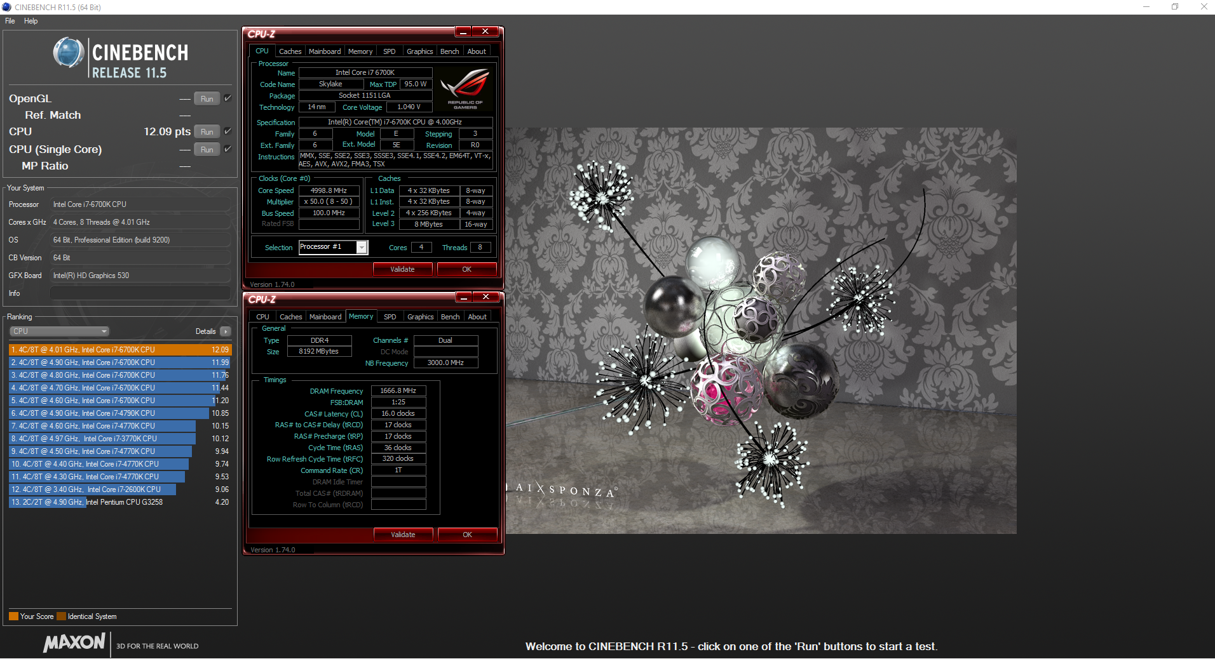
Task: Close the upper CPU-Z window
Action: [485, 32]
